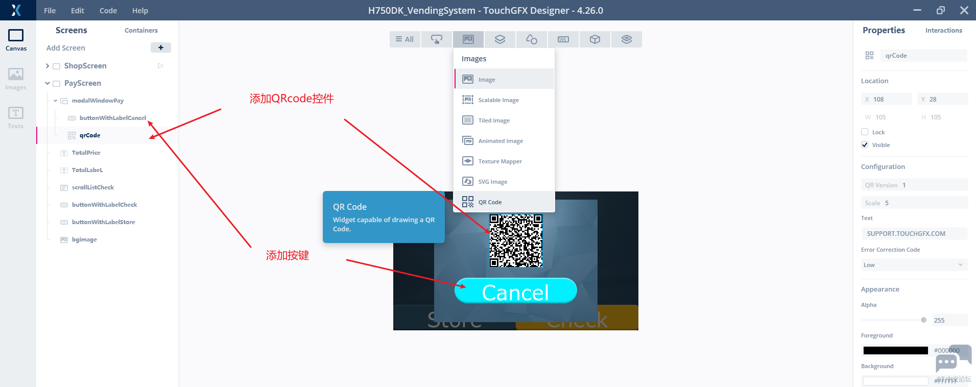Image resolution: width=976 pixels, height=387 pixels.
Task: Add a QR Code widget
Action: pos(504,202)
